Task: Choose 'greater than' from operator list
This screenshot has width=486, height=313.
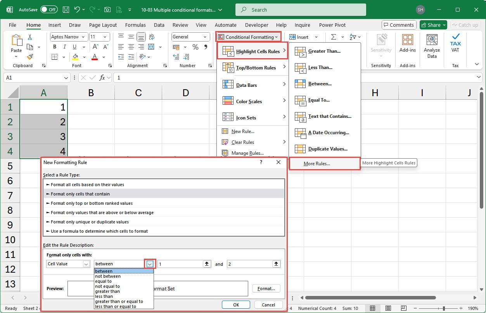Action: (107, 291)
